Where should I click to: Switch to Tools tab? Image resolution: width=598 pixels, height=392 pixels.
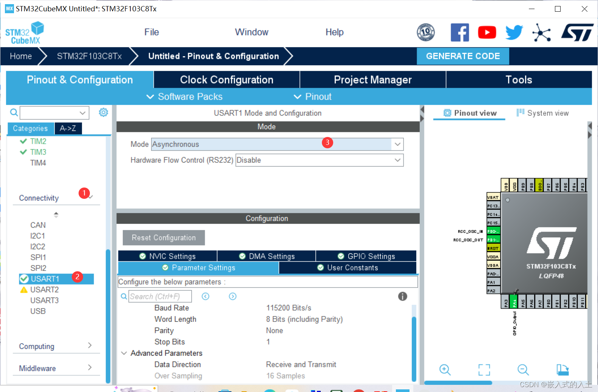[x=519, y=80]
